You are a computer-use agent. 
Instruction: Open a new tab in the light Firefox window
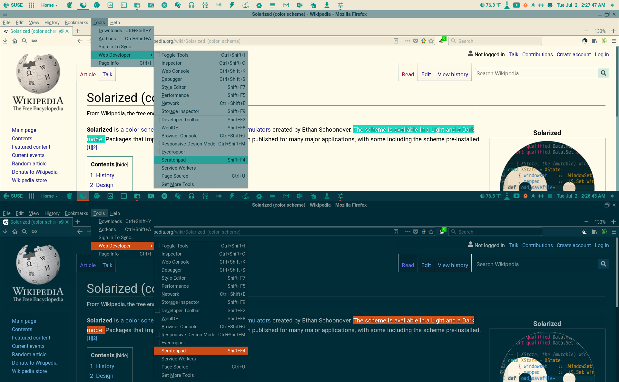(x=78, y=31)
